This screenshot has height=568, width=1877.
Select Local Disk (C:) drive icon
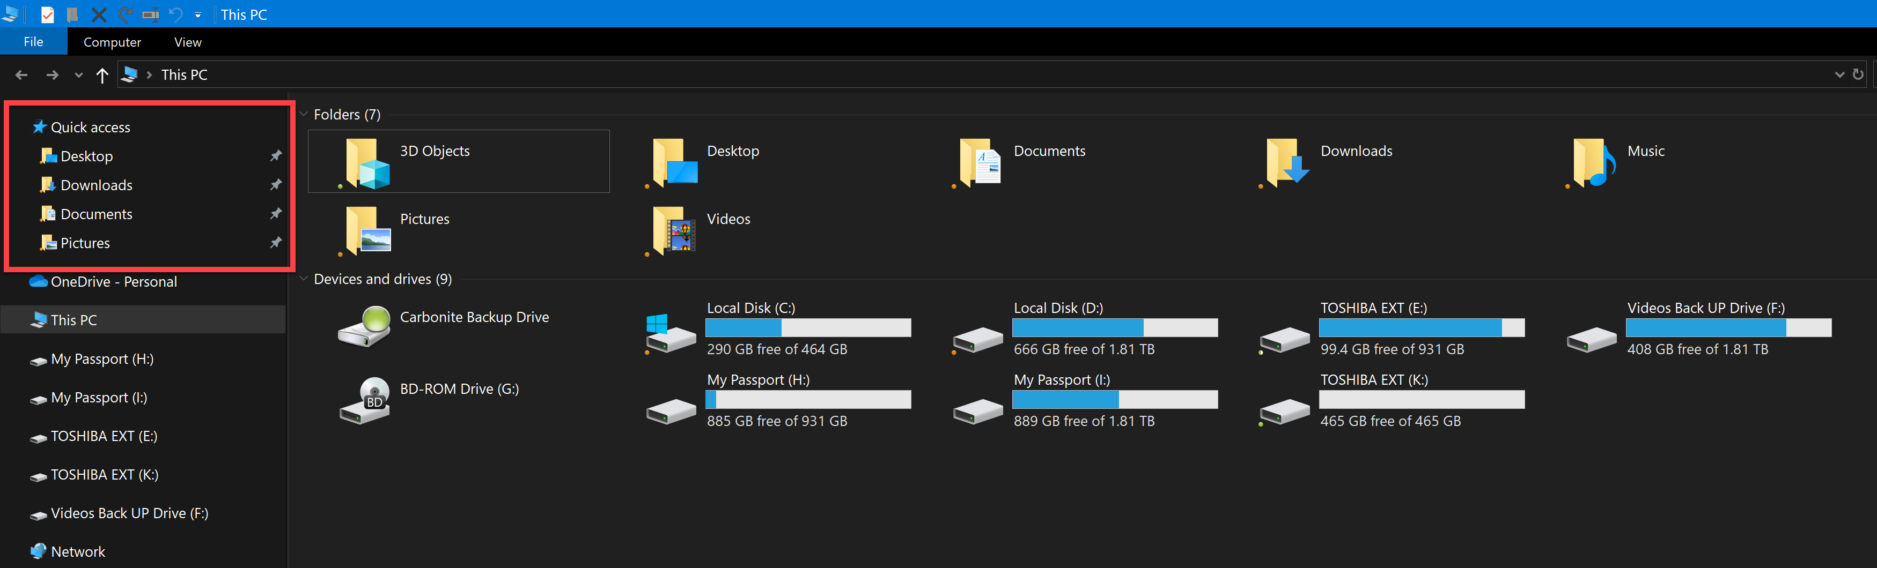[671, 334]
